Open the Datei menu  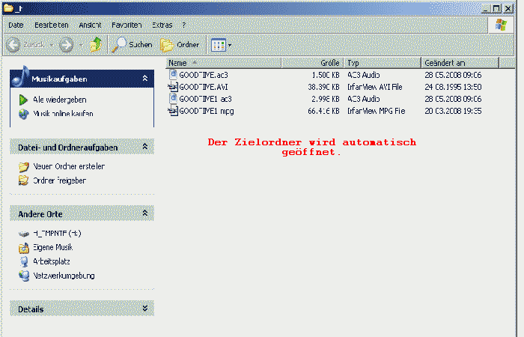point(16,25)
